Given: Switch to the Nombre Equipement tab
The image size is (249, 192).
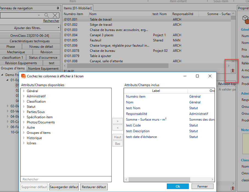Looking at the screenshot, I should click(43, 69).
